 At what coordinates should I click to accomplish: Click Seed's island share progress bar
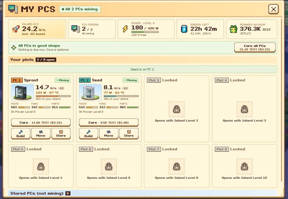click(121, 96)
